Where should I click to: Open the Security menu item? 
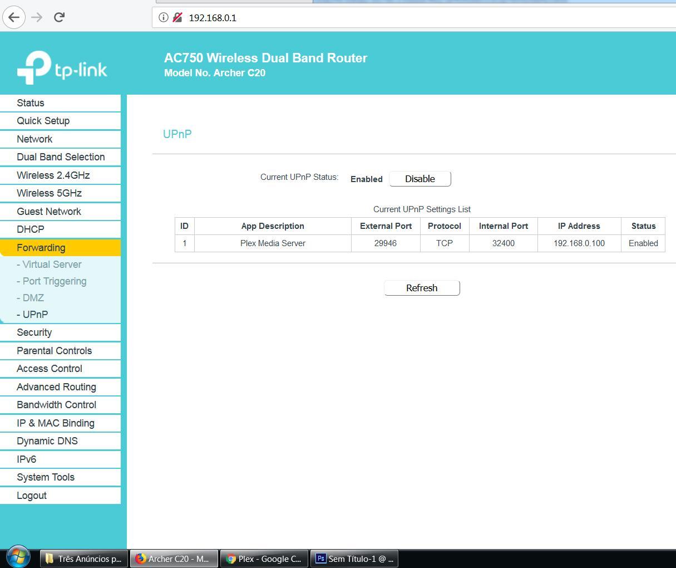click(60, 332)
